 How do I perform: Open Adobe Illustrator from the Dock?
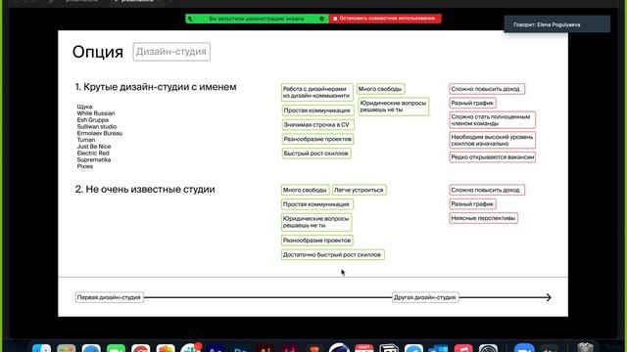(x=265, y=348)
